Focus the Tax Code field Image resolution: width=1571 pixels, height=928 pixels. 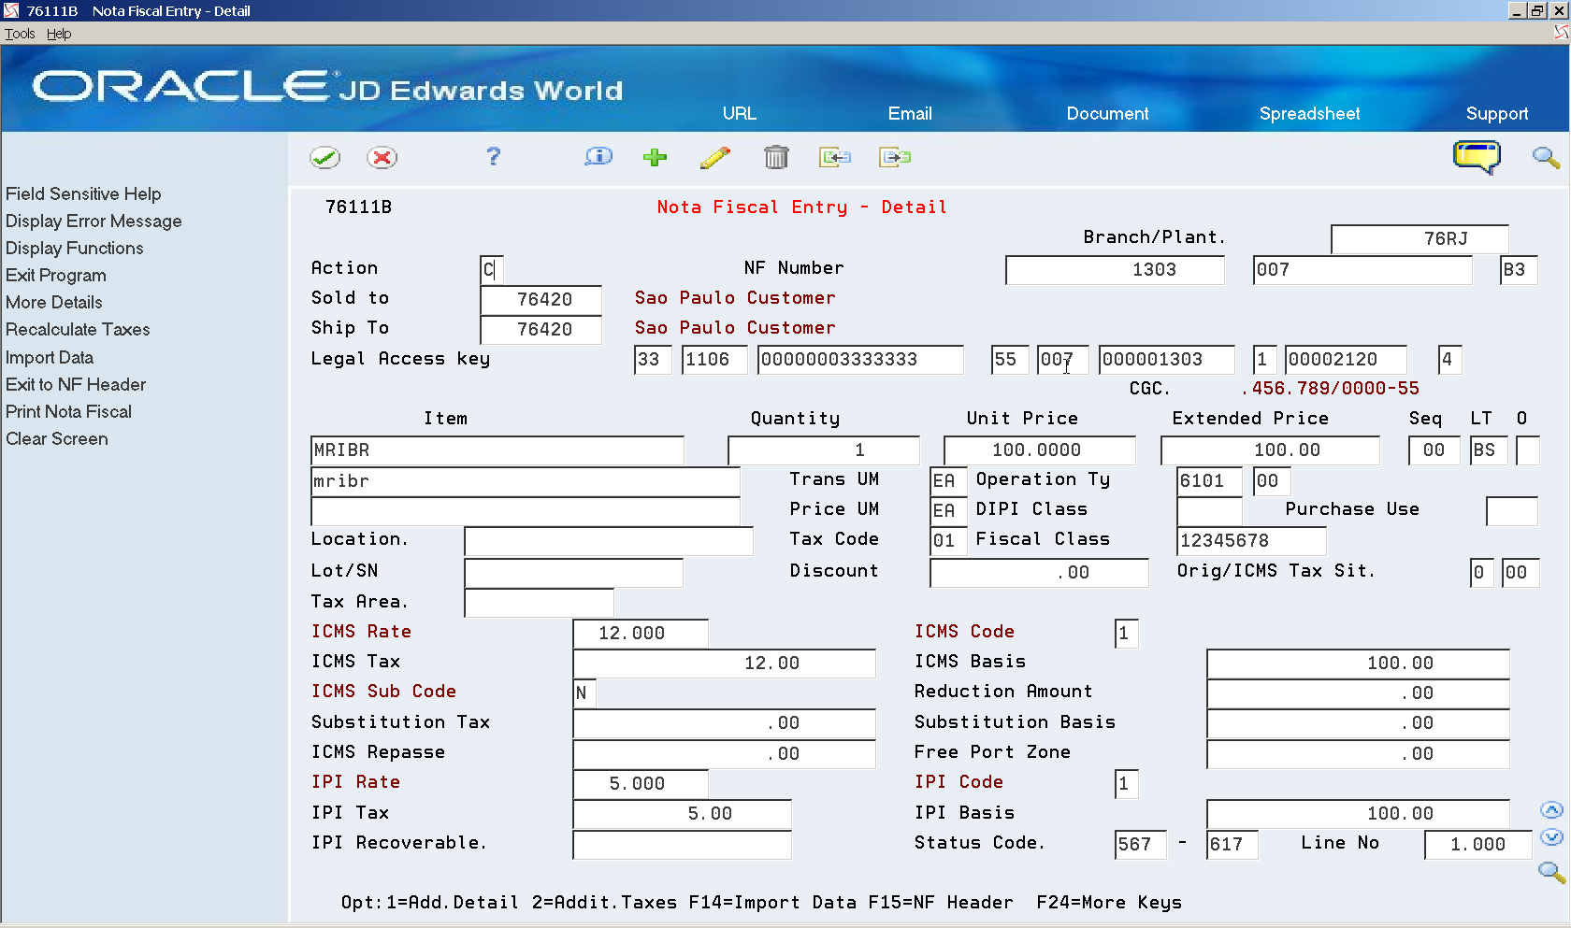[947, 541]
